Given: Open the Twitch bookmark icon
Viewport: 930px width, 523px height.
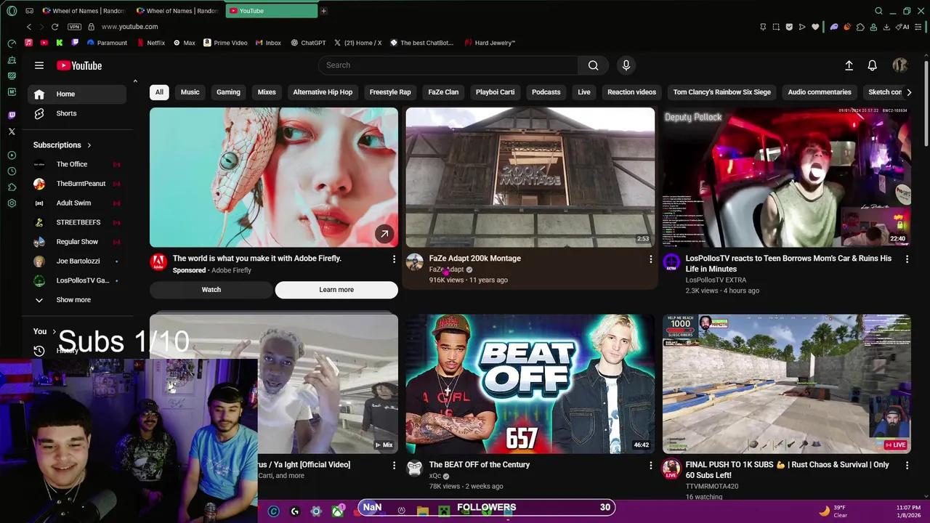Looking at the screenshot, I should 75,43.
